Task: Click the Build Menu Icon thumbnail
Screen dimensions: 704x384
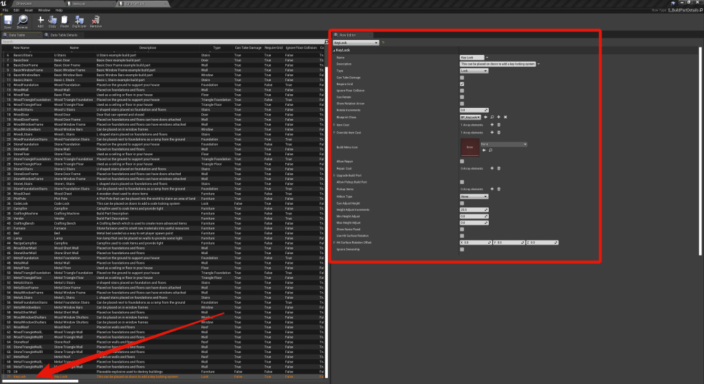Action: 470,146
